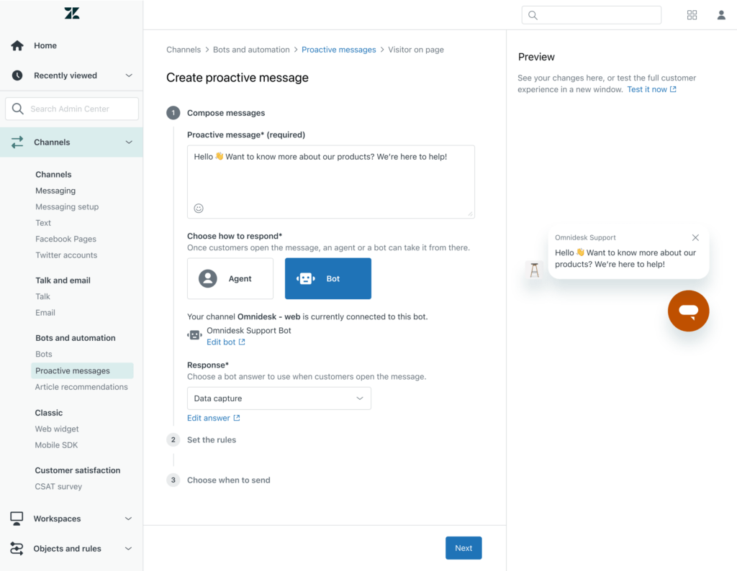Click the orange messaging launcher button
The image size is (737, 571).
(x=688, y=311)
